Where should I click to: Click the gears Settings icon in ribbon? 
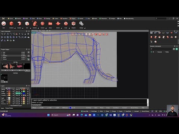[x=81, y=23]
